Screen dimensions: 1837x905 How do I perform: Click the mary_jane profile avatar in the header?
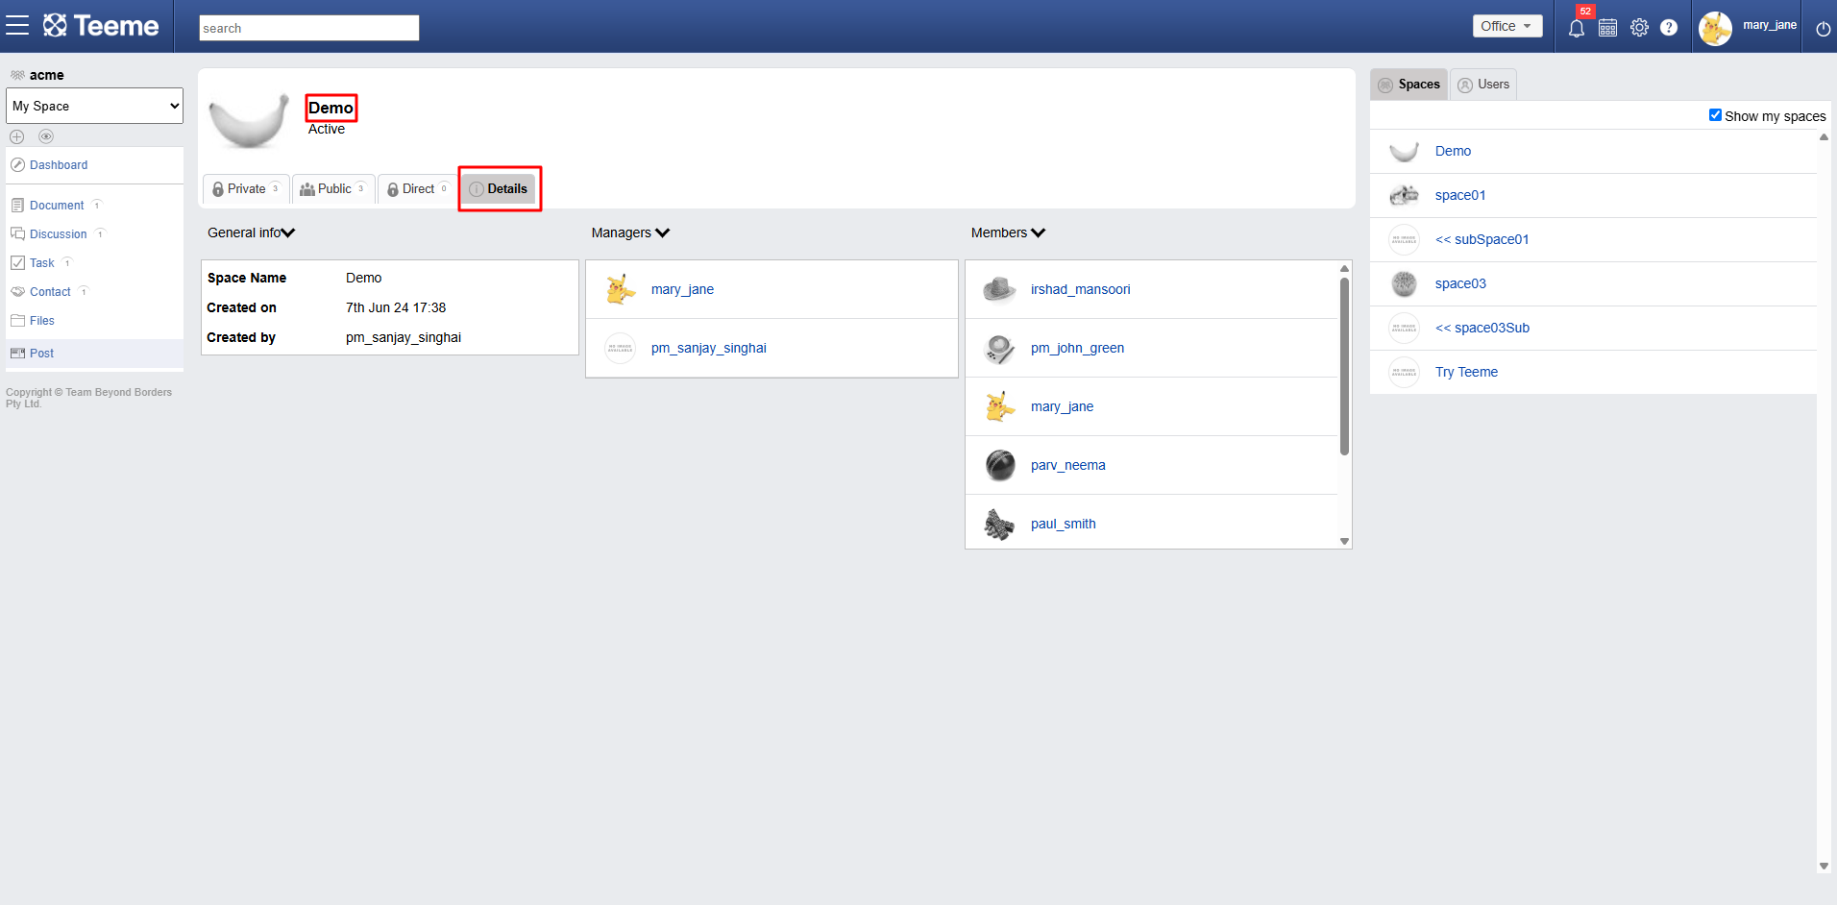tap(1715, 28)
